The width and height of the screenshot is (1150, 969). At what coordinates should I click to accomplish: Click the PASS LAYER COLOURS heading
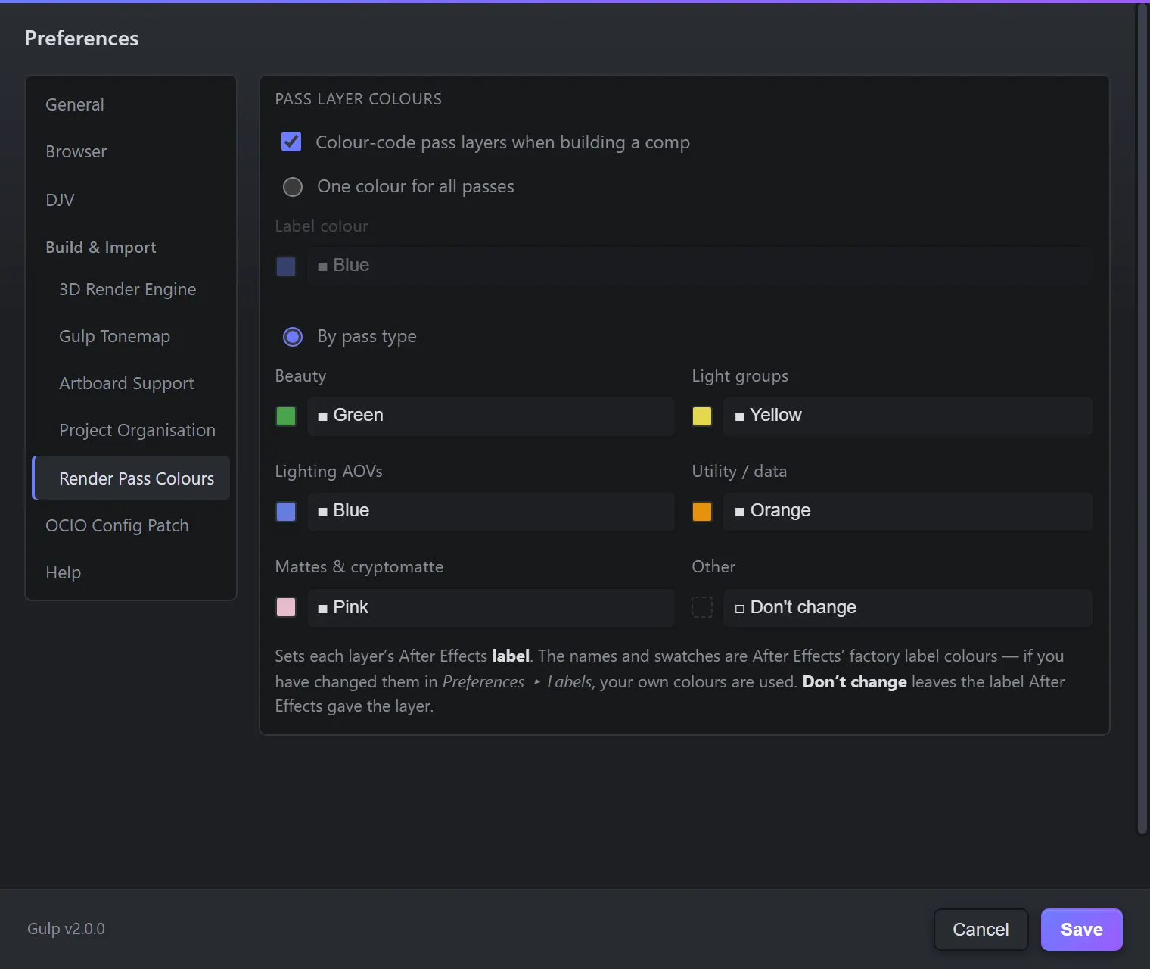pyautogui.click(x=359, y=99)
